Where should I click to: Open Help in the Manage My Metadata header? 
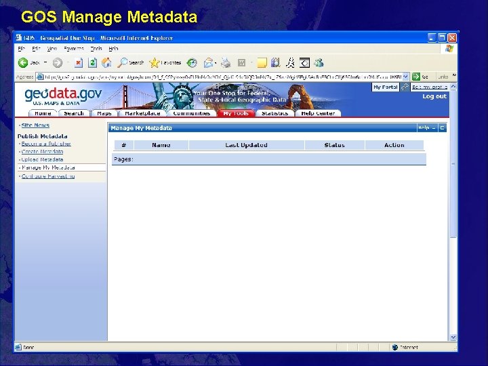(423, 127)
